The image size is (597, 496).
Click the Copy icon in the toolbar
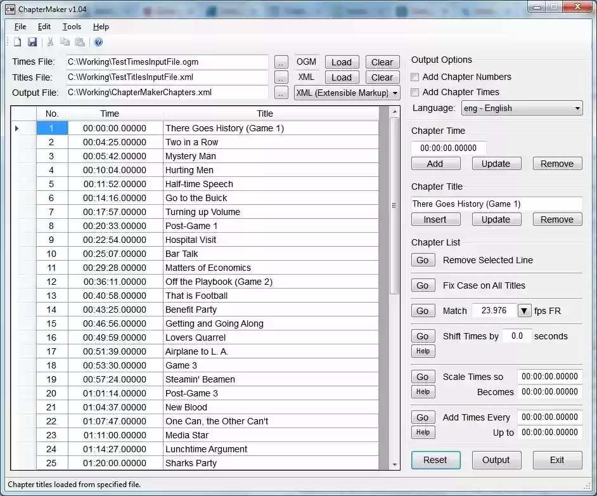point(64,42)
